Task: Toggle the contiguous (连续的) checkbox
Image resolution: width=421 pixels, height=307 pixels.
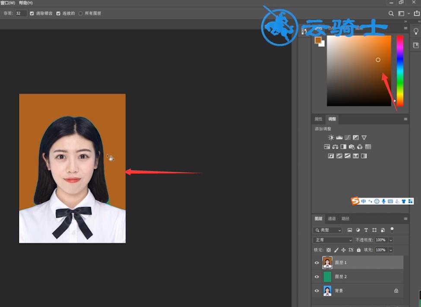Action: pyautogui.click(x=58, y=13)
